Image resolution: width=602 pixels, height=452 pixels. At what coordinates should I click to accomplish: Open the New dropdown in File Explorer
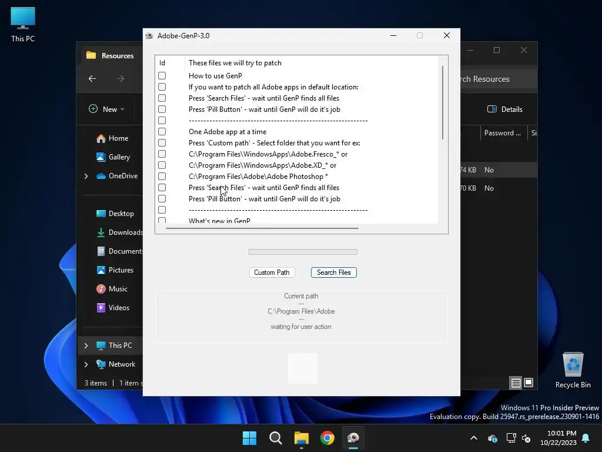click(x=106, y=109)
